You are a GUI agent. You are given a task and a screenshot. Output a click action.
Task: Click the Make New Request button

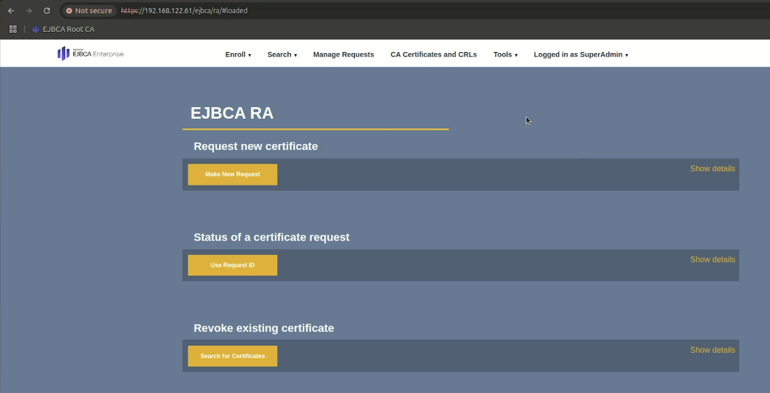click(x=233, y=174)
